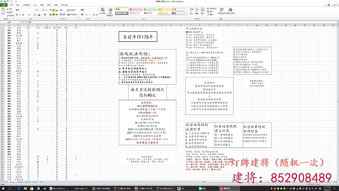The image size is (339, 191).
Task: Toggle Italic formatting
Action: (20, 15)
